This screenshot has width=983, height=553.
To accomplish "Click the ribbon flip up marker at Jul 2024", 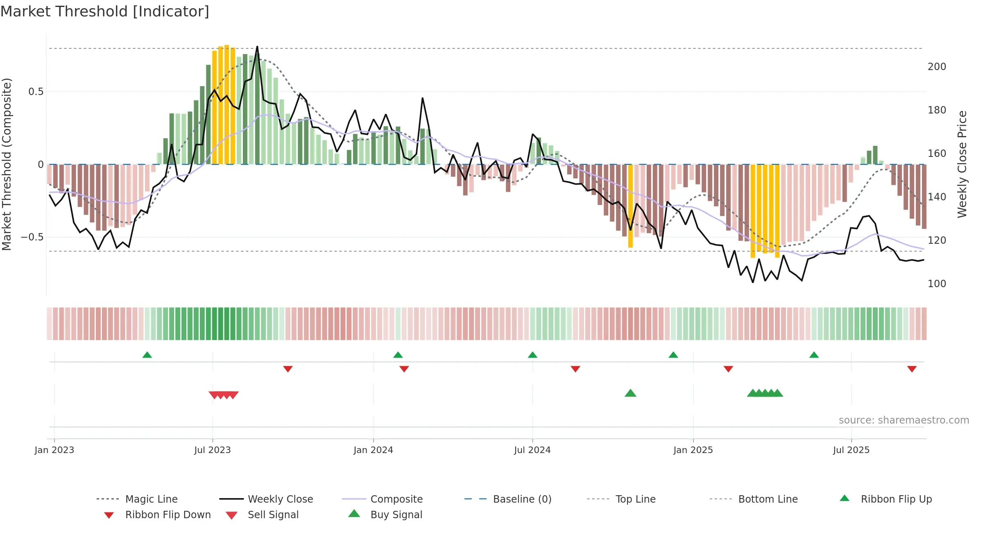I will pos(532,355).
